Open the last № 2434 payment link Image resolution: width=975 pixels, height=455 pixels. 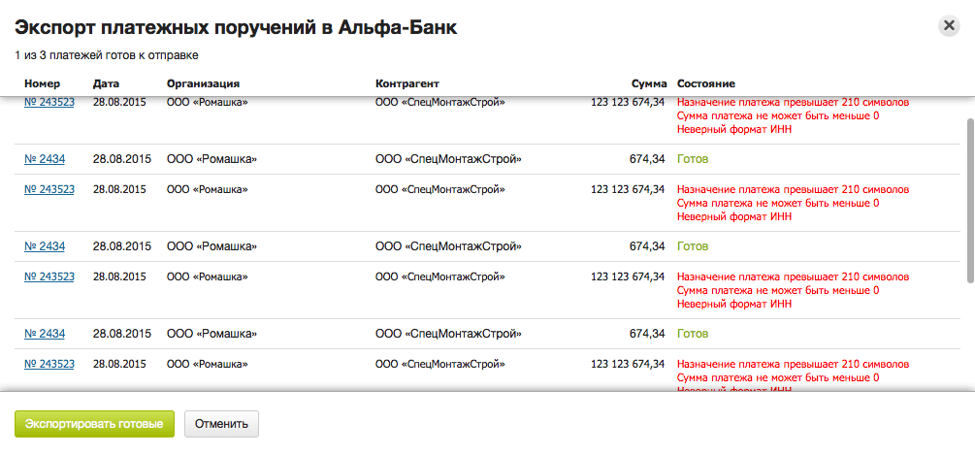tap(45, 334)
